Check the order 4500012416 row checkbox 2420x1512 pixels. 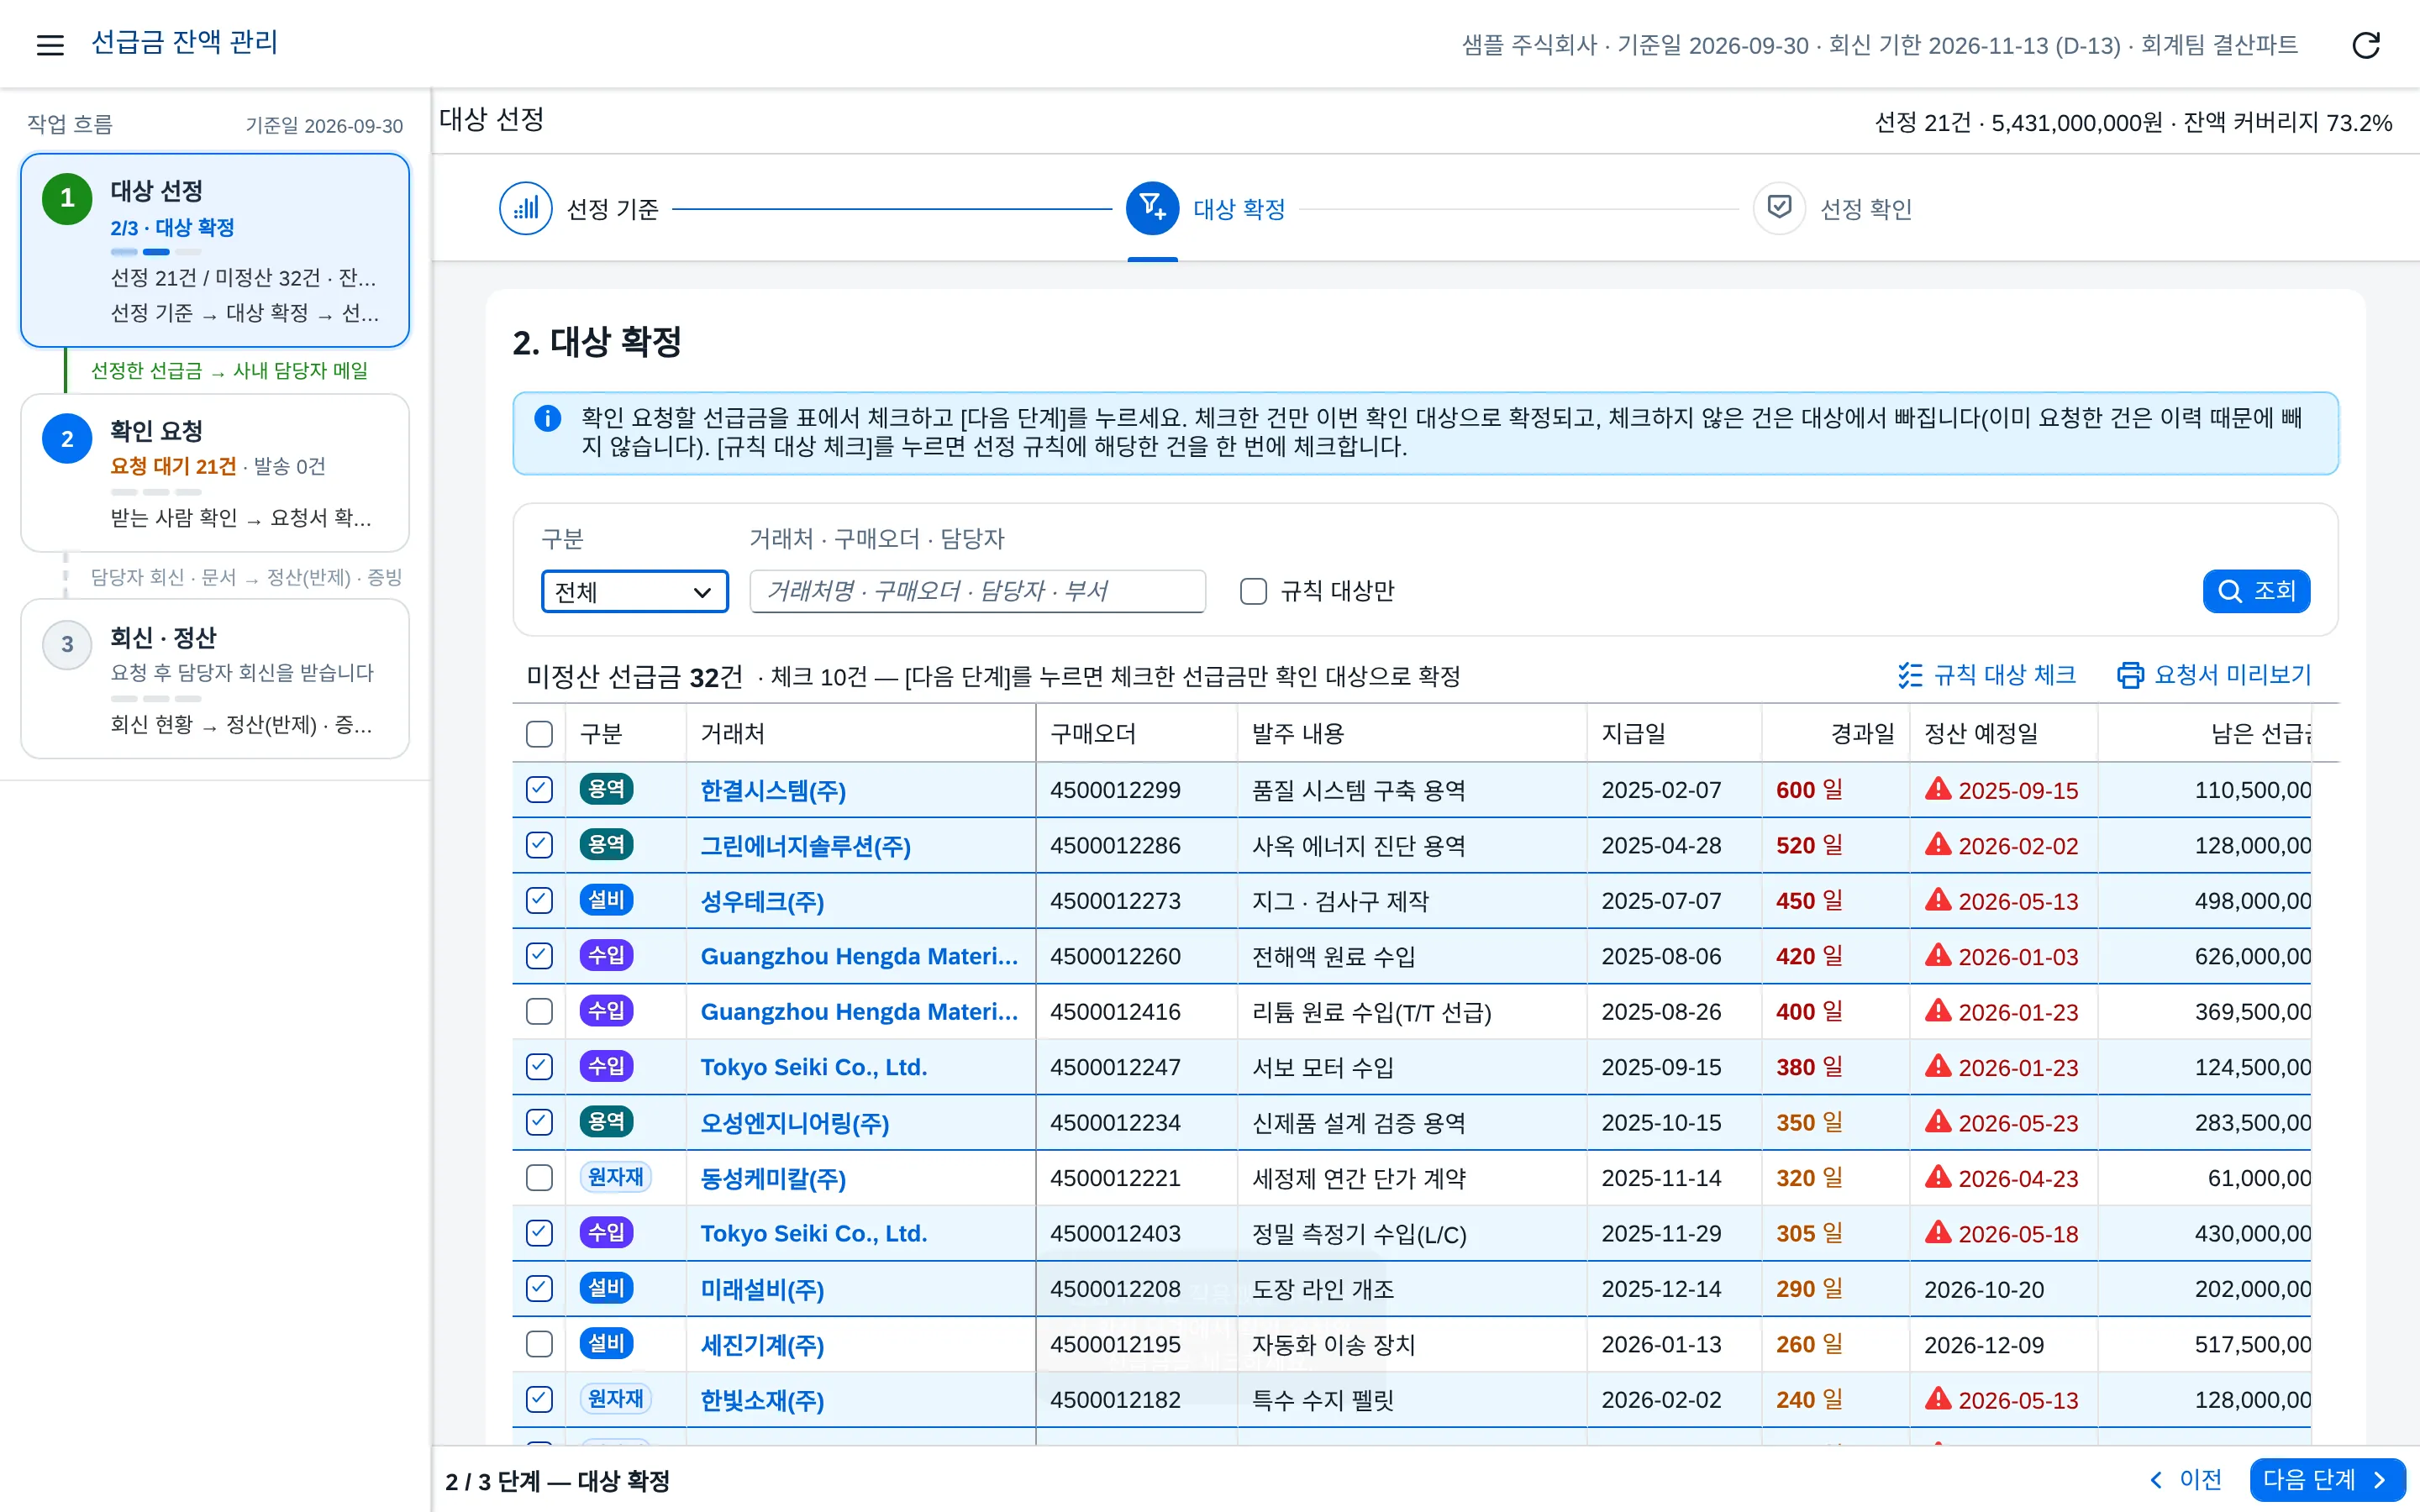pyautogui.click(x=539, y=1011)
